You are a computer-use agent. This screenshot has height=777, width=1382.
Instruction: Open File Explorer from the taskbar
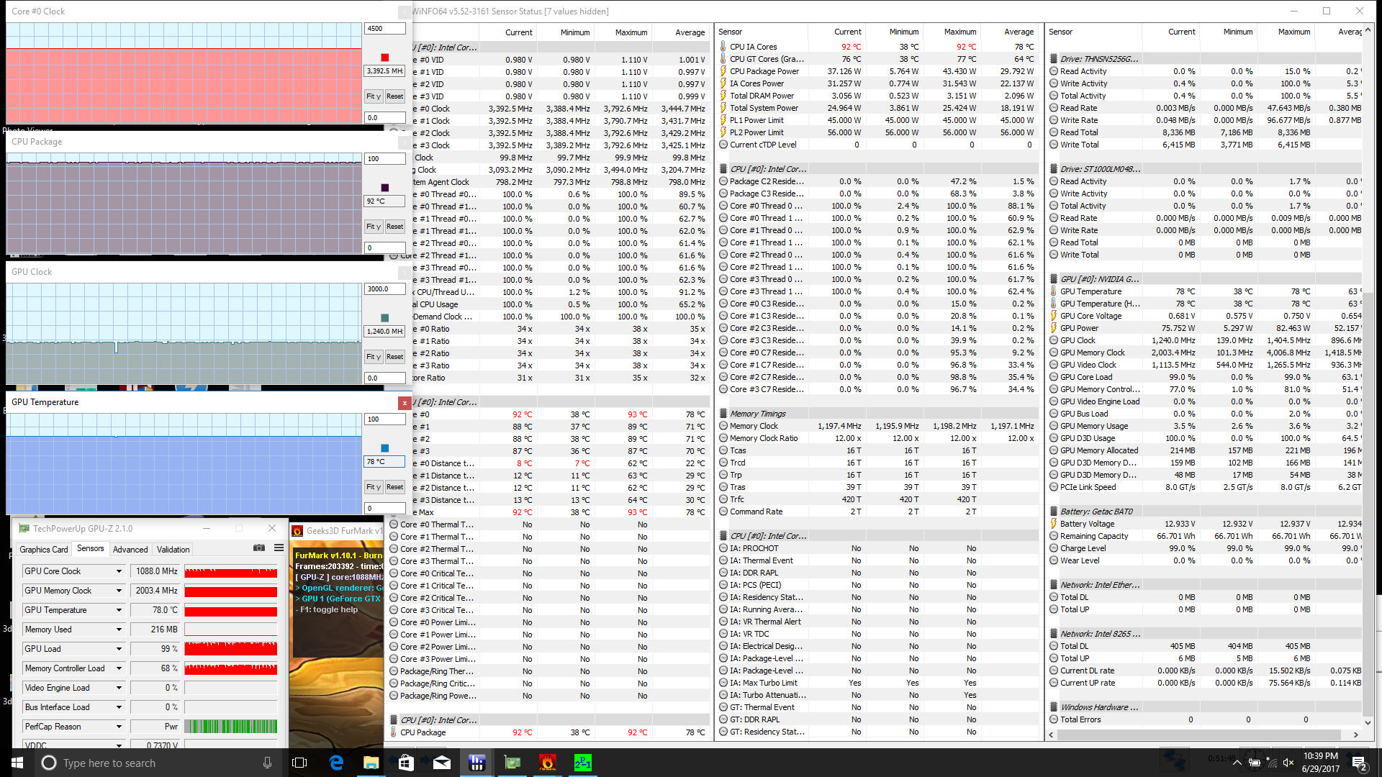click(371, 763)
